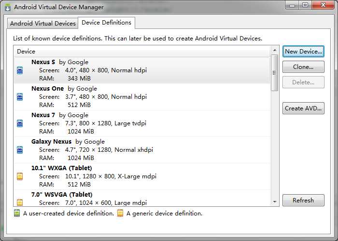Click the Delete... button

tap(303, 82)
